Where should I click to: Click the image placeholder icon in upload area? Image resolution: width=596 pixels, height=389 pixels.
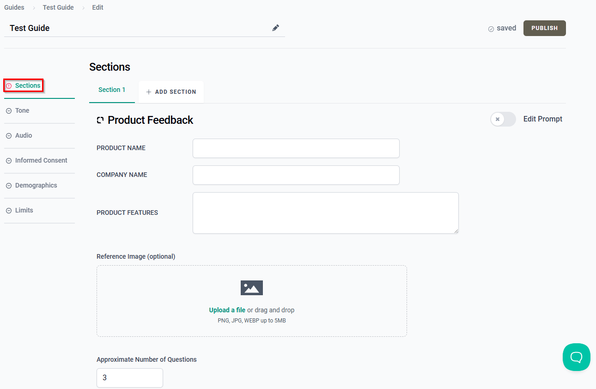[x=252, y=288]
